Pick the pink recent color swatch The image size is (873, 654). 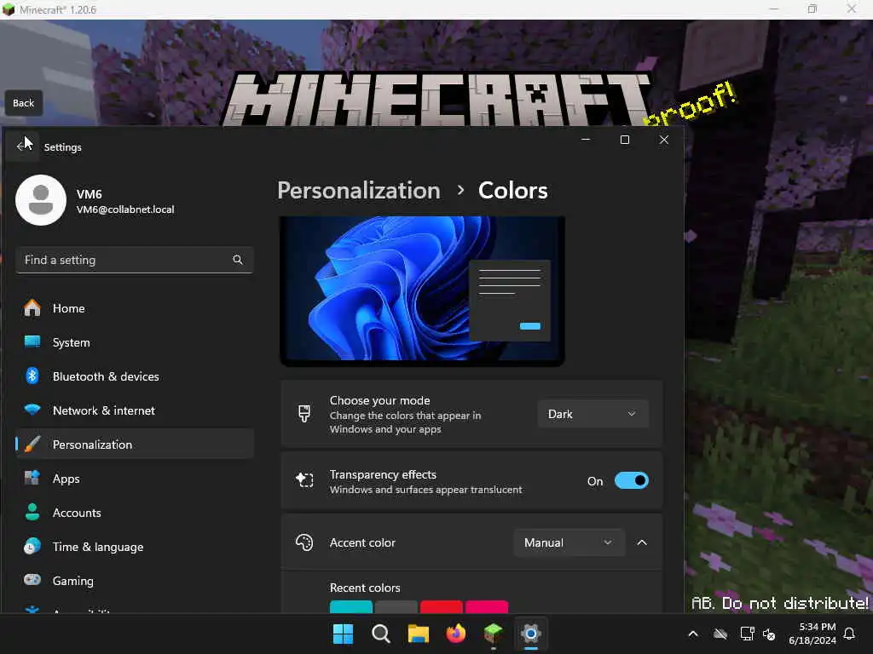click(x=487, y=606)
